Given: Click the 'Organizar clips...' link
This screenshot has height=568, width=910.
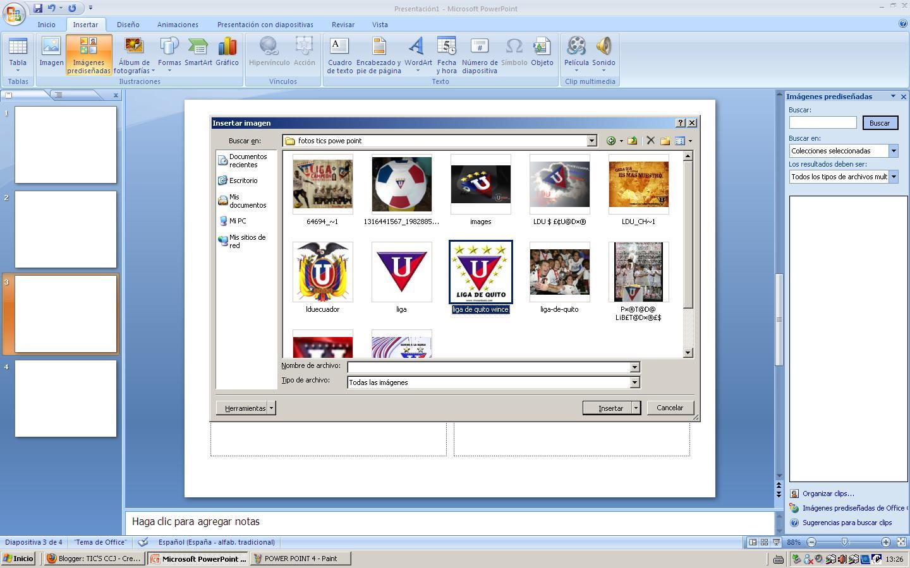Looking at the screenshot, I should click(828, 494).
